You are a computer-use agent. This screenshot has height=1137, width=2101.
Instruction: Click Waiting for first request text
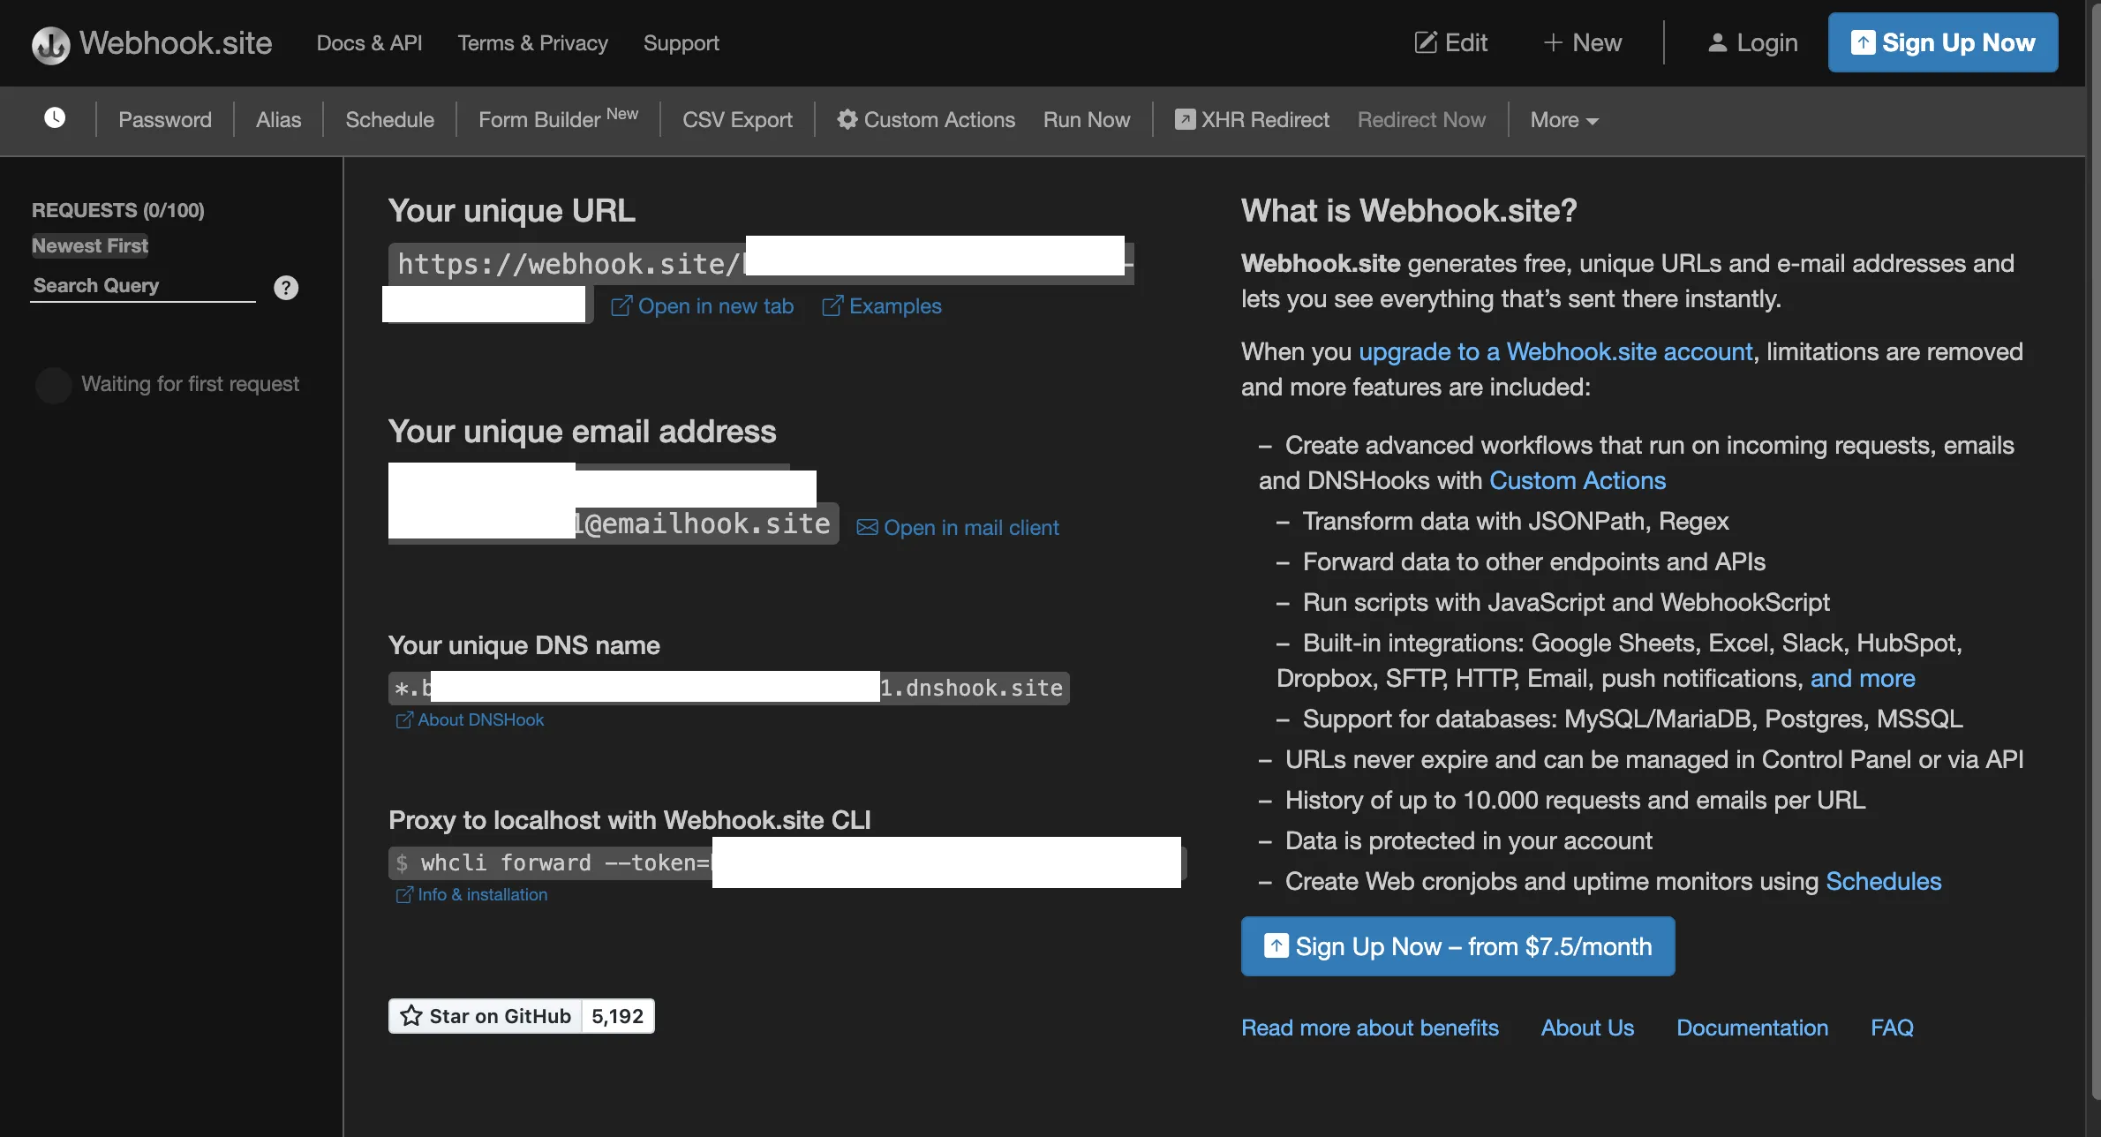tap(190, 384)
